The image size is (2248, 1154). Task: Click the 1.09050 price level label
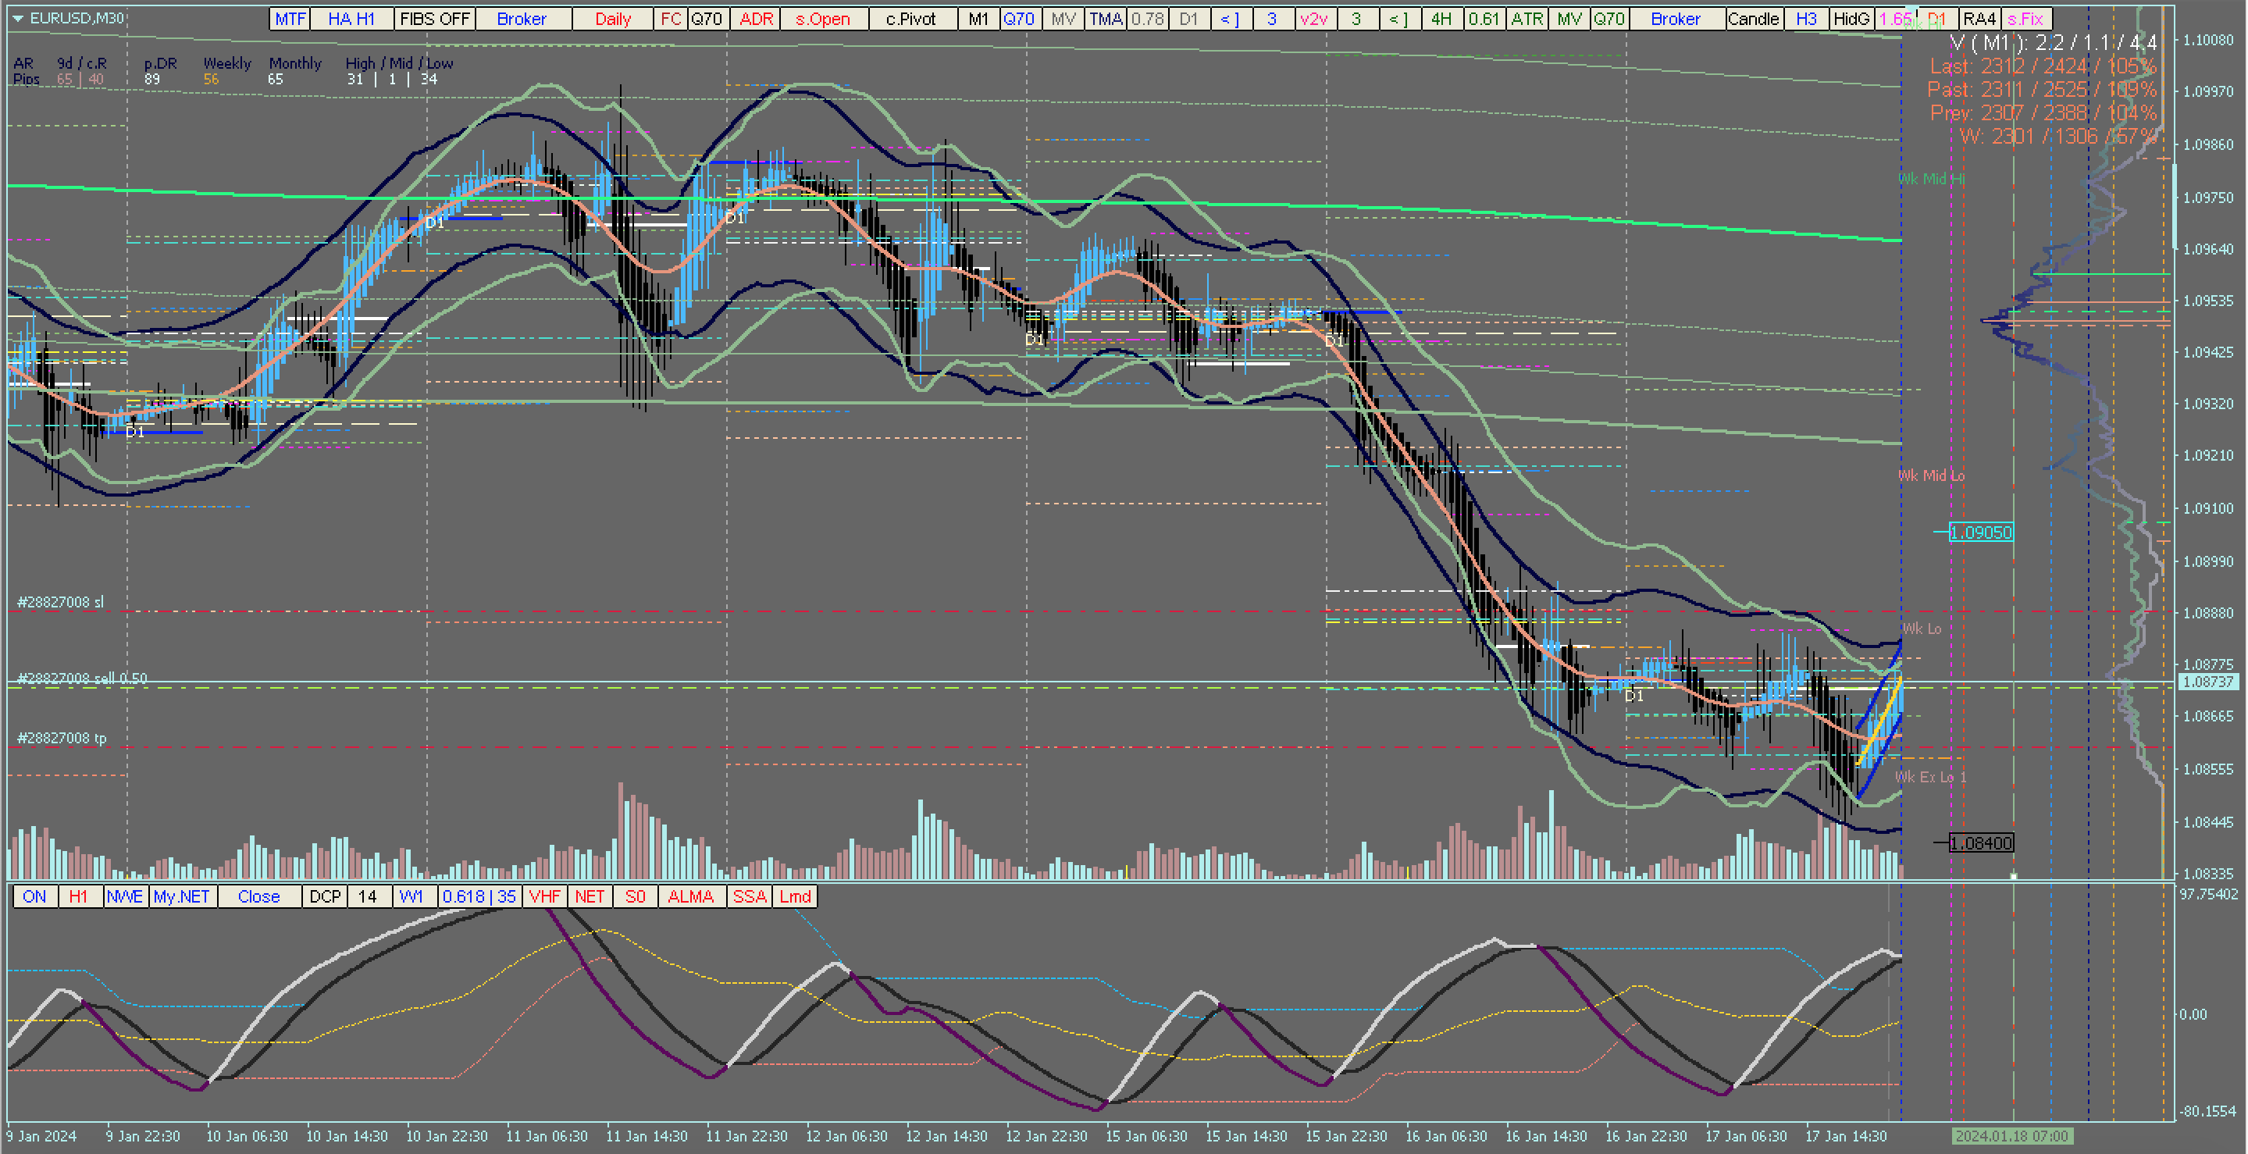1980,532
